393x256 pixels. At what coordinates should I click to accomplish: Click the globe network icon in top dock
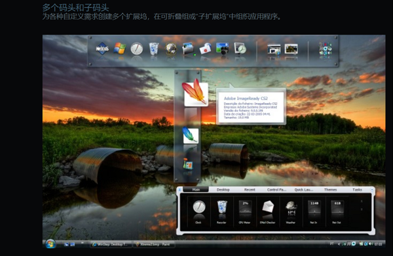coord(171,48)
